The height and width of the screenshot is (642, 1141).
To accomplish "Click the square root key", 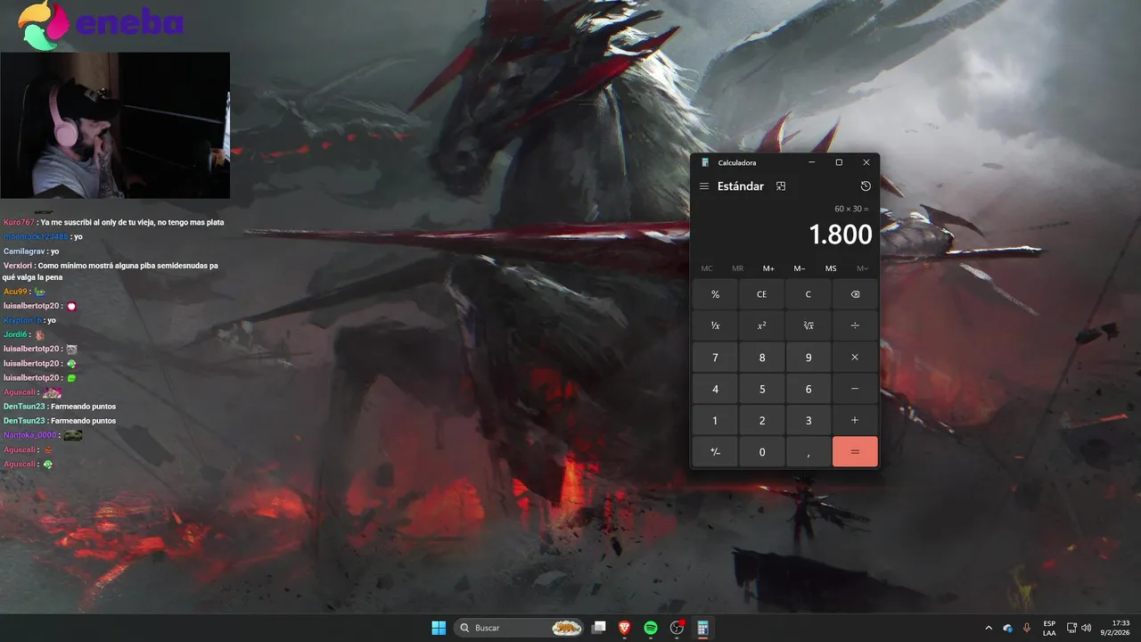I will [x=809, y=325].
